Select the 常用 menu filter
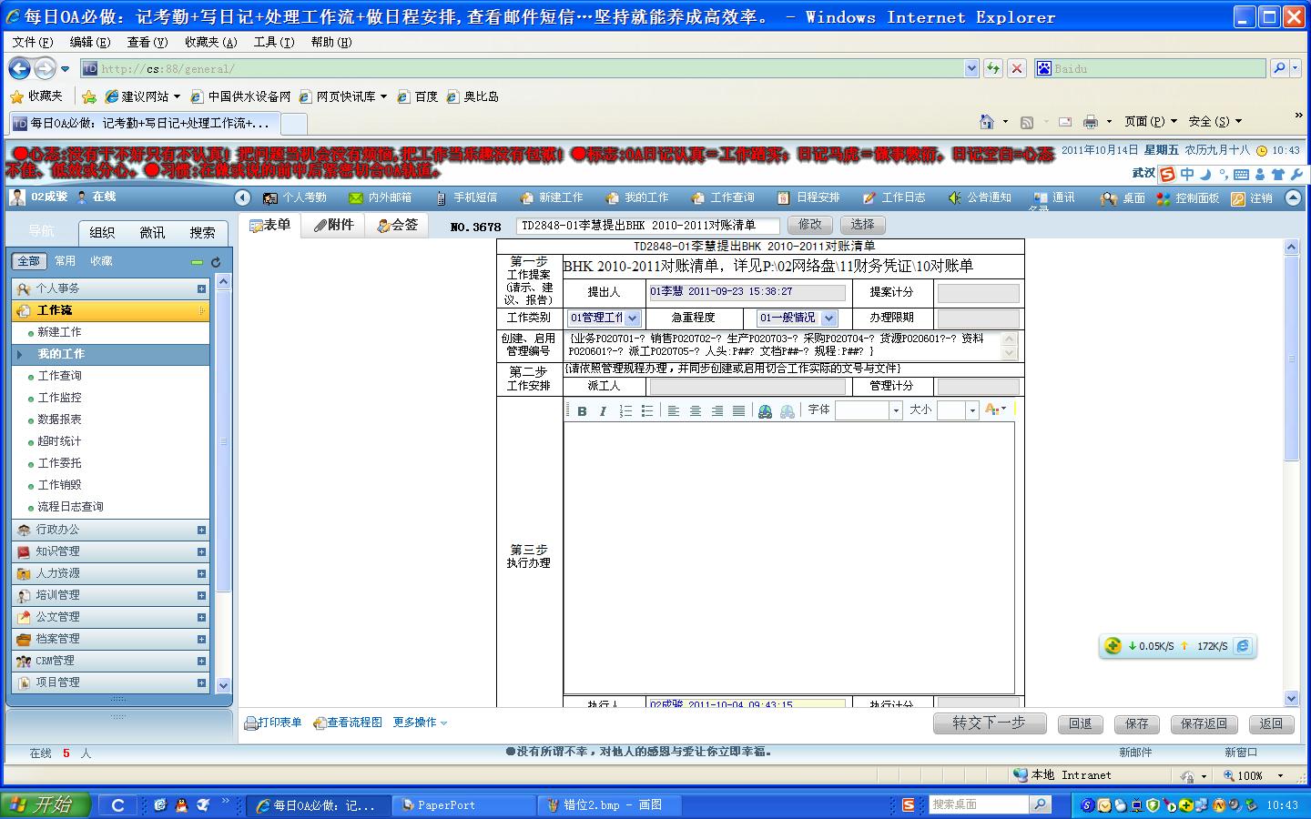The image size is (1311, 819). tap(65, 261)
